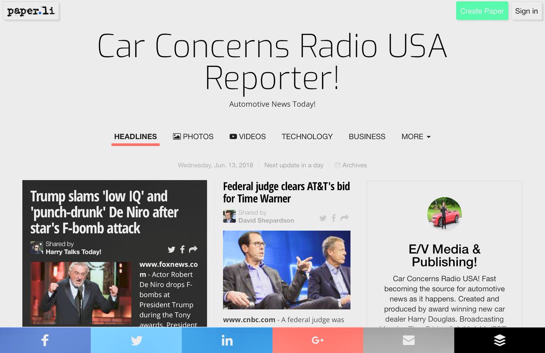
Task: Tweet the AT&T Time Warner article
Action: click(x=323, y=218)
